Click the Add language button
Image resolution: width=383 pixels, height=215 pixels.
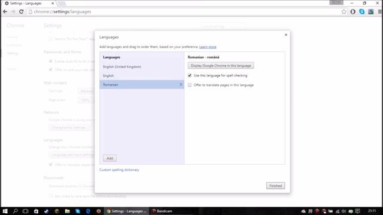pyautogui.click(x=110, y=158)
